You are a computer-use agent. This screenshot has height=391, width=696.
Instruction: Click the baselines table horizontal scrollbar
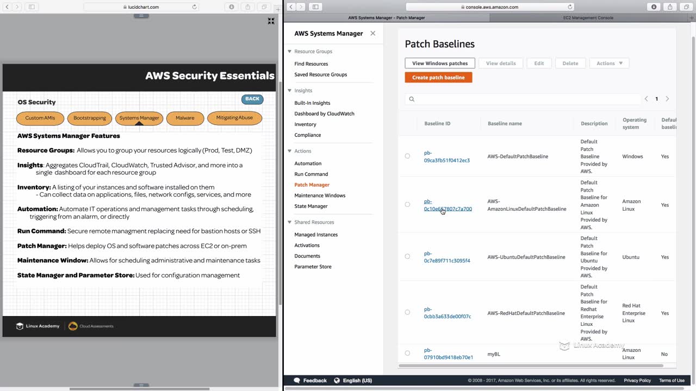(531, 365)
